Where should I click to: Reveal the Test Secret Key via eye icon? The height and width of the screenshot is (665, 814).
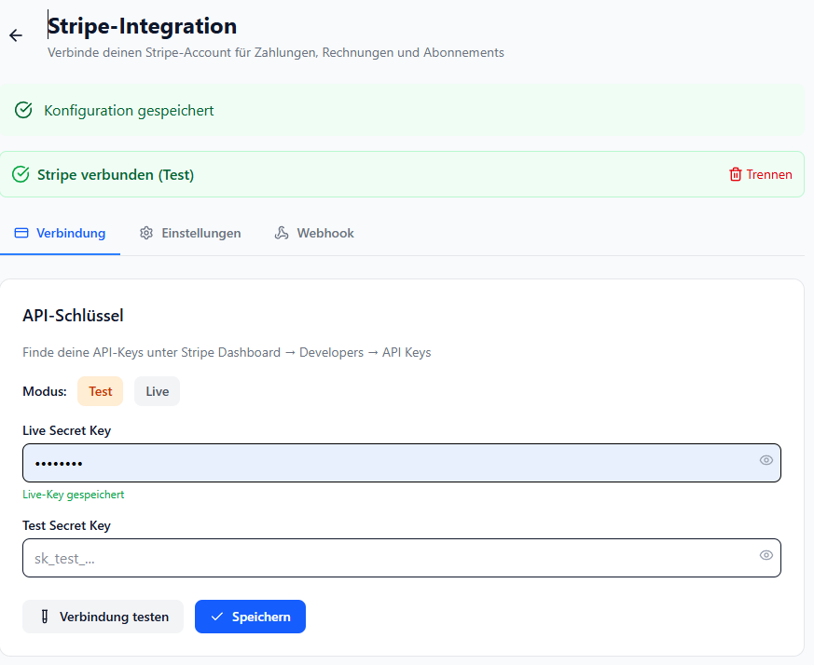766,555
